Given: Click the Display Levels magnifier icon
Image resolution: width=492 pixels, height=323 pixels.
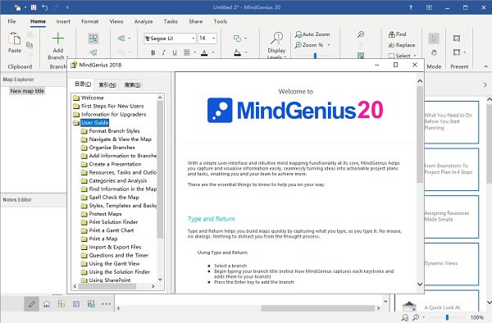Looking at the screenshot, I should point(277,39).
